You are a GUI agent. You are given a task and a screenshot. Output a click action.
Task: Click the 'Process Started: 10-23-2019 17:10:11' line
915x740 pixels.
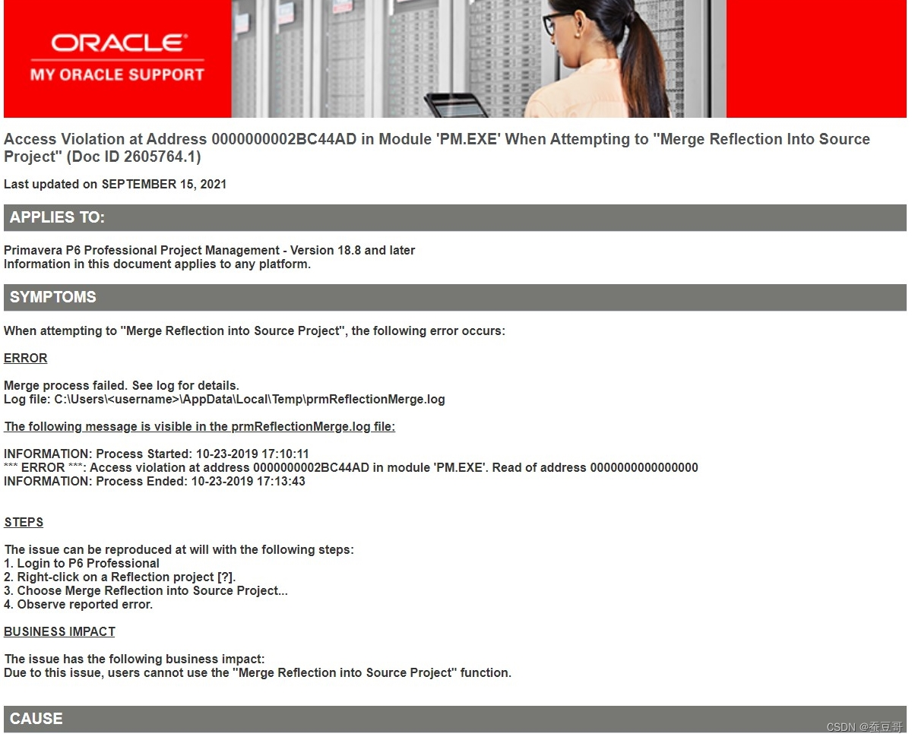click(x=157, y=454)
